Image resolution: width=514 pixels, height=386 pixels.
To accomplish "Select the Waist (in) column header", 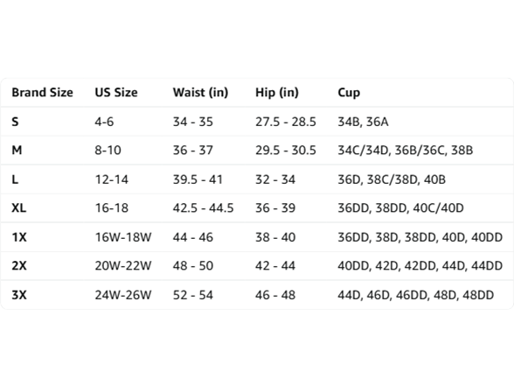I will [200, 93].
